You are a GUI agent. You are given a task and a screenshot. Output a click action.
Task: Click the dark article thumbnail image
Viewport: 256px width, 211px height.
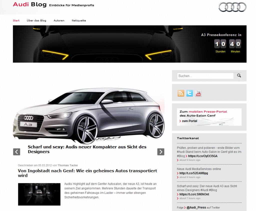[x=39, y=194]
